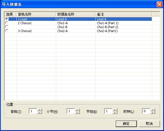The width and height of the screenshot is (164, 131).
Task: Increase the 节拍(B) value with up arrow
Action: click(x=115, y=110)
